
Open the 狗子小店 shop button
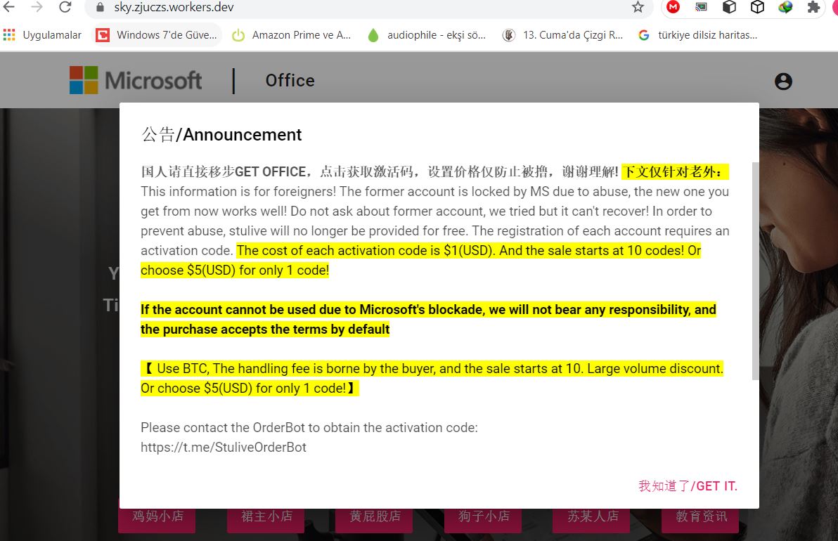point(483,516)
